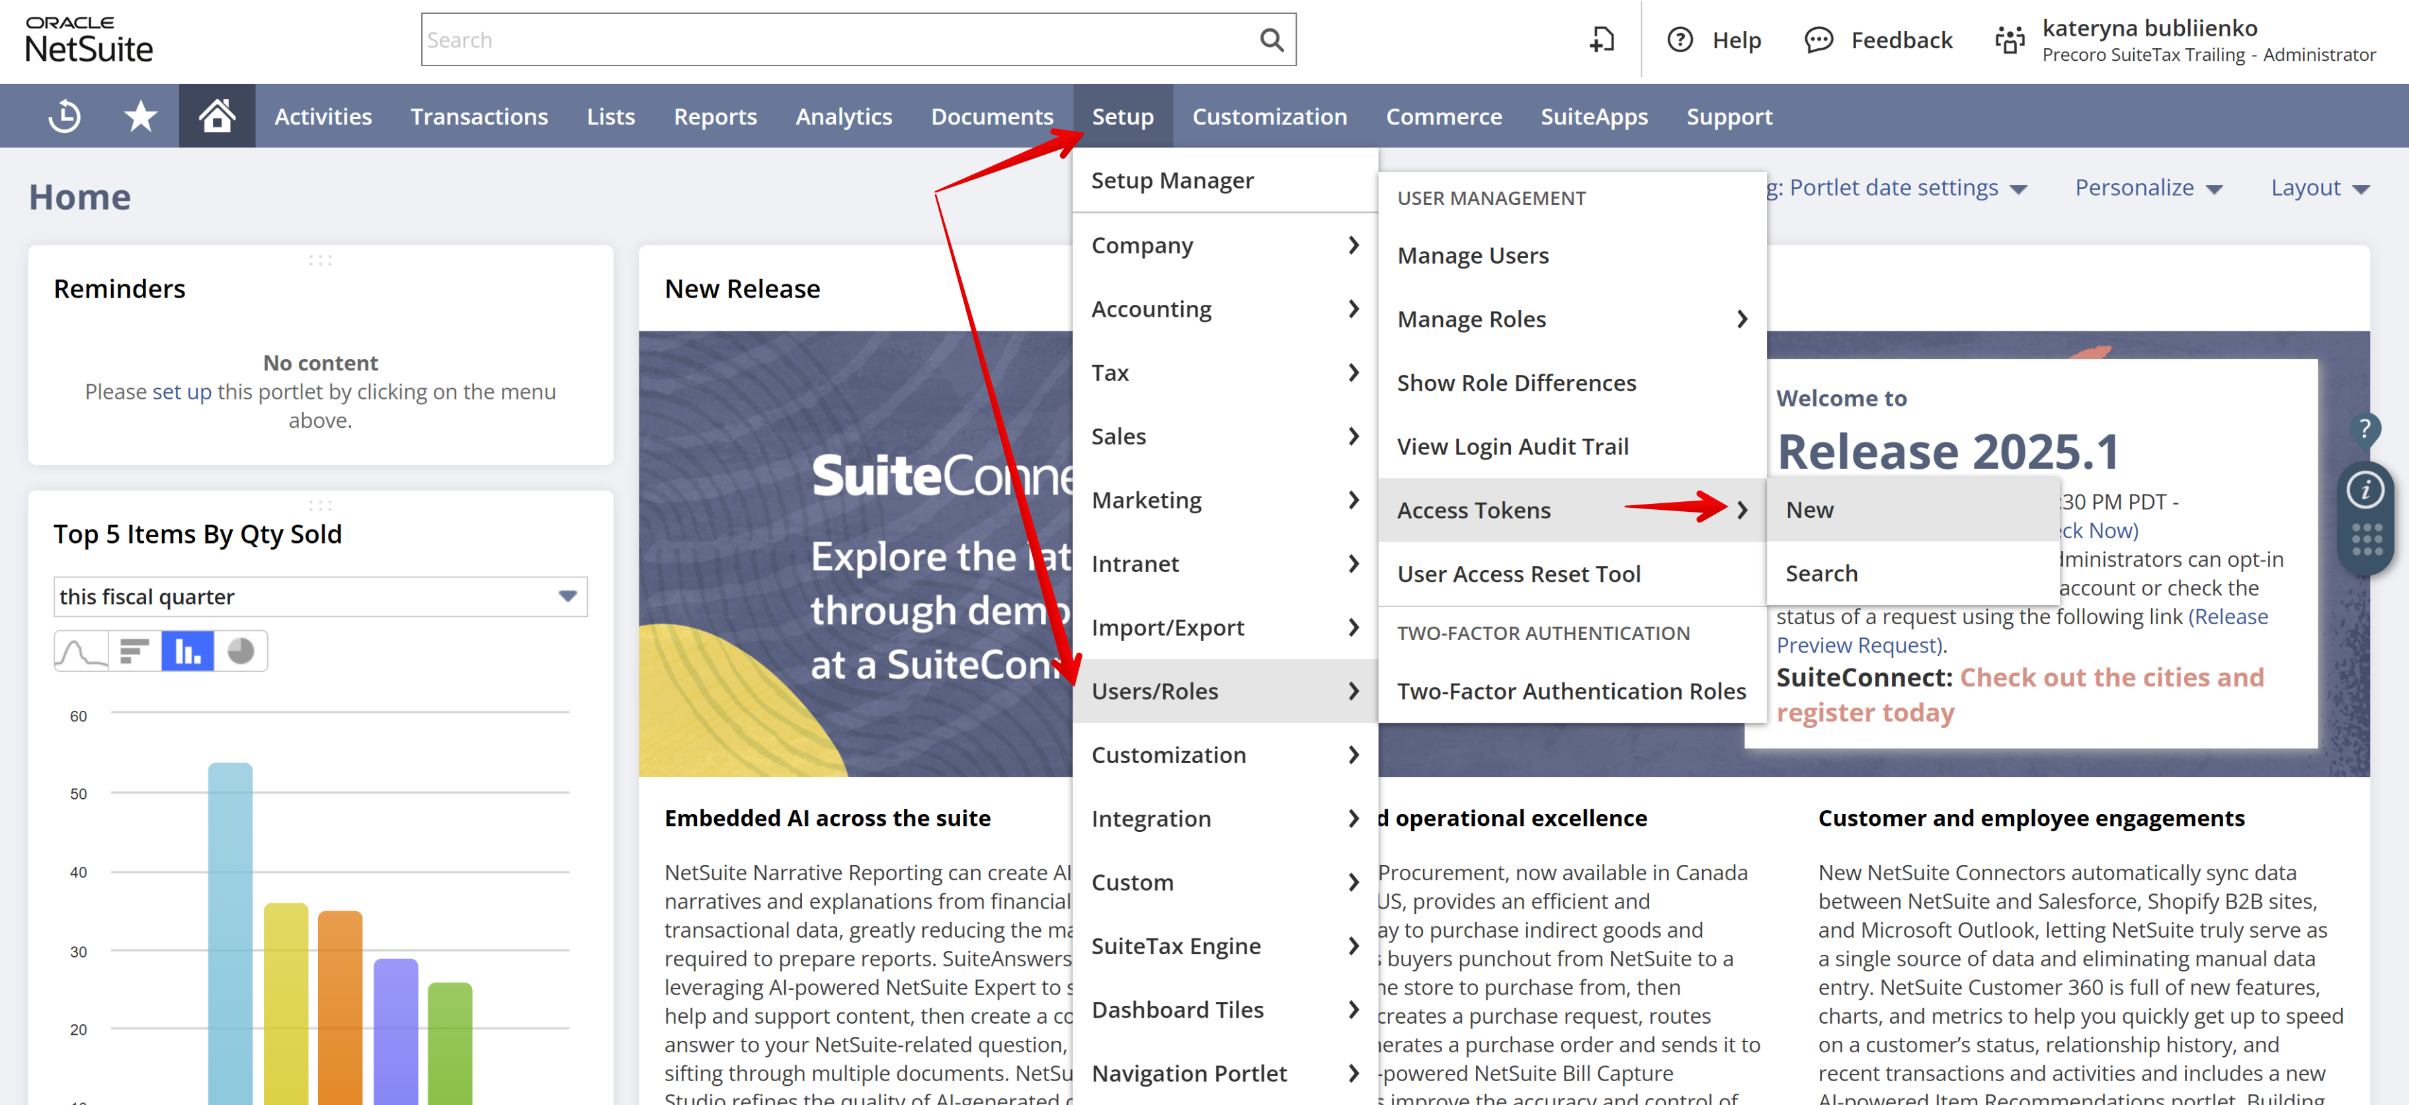This screenshot has height=1105, width=2409.
Task: Switch to pie chart view
Action: tap(240, 651)
